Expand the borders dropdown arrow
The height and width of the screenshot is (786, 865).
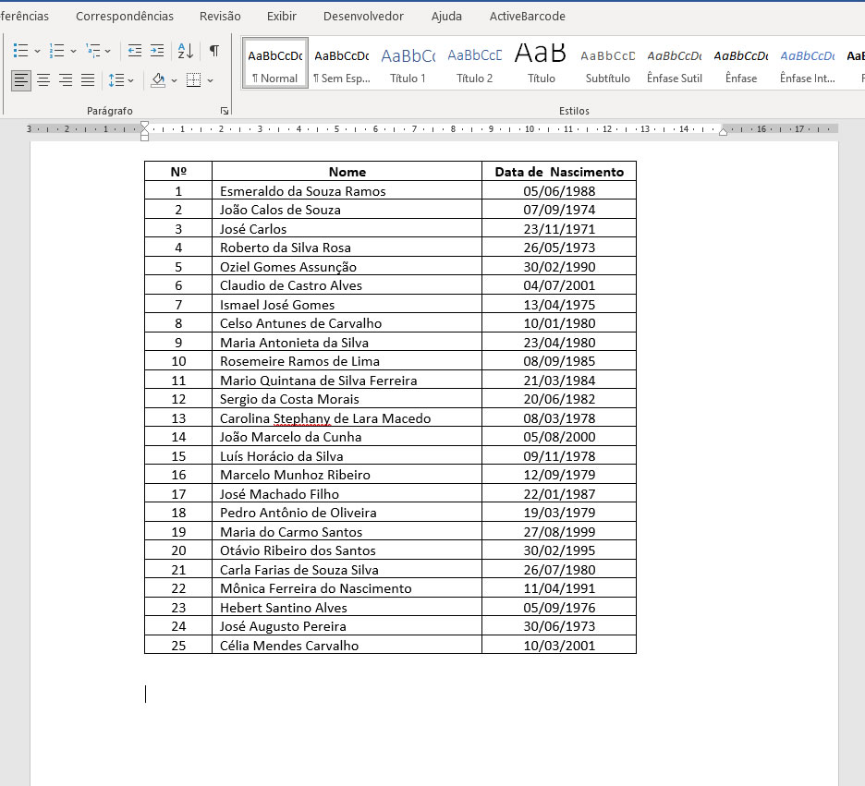[x=211, y=80]
